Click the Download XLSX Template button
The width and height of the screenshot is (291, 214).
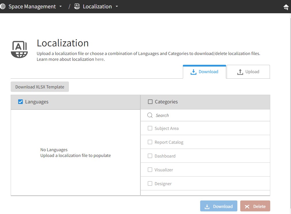(x=40, y=86)
